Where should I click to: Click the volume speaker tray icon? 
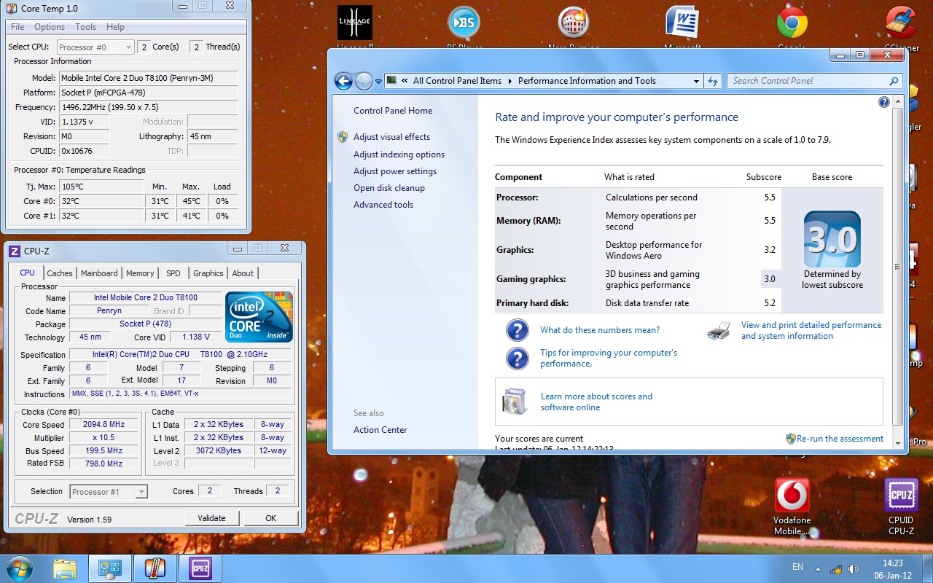[854, 568]
